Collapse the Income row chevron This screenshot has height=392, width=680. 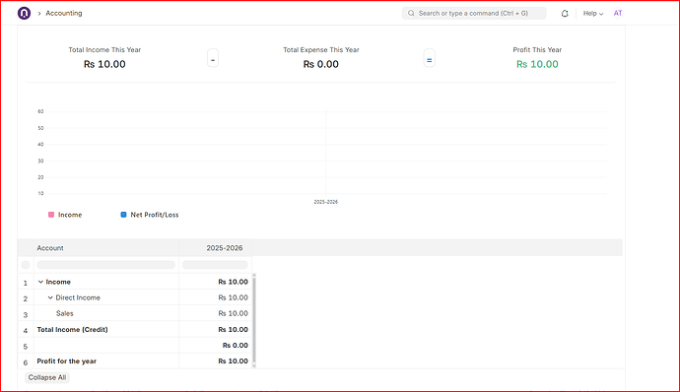[x=40, y=282]
